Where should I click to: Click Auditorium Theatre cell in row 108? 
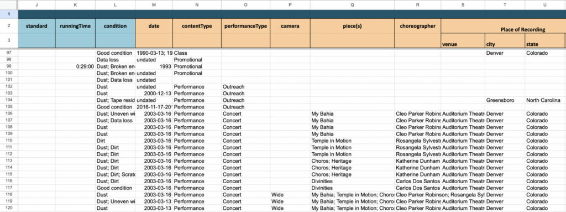[463, 127]
